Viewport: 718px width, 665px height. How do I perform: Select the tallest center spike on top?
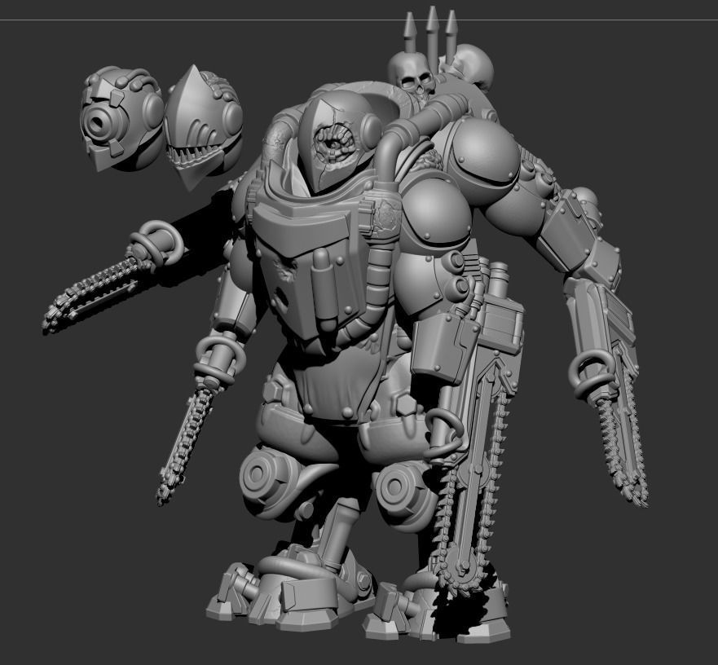[x=432, y=29]
